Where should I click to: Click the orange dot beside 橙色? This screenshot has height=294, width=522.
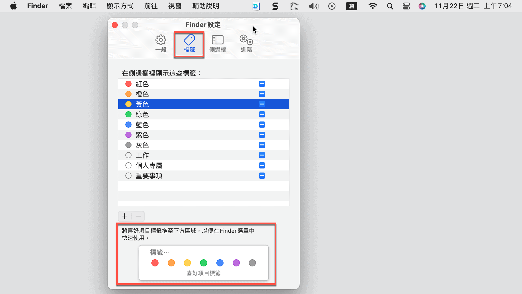pyautogui.click(x=128, y=94)
